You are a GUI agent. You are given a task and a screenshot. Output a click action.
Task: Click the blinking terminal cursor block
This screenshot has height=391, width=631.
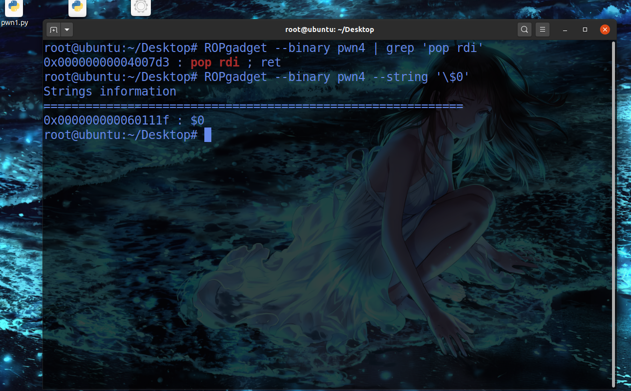(x=208, y=134)
